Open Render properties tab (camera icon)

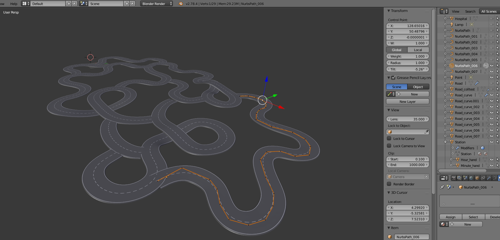point(453,178)
